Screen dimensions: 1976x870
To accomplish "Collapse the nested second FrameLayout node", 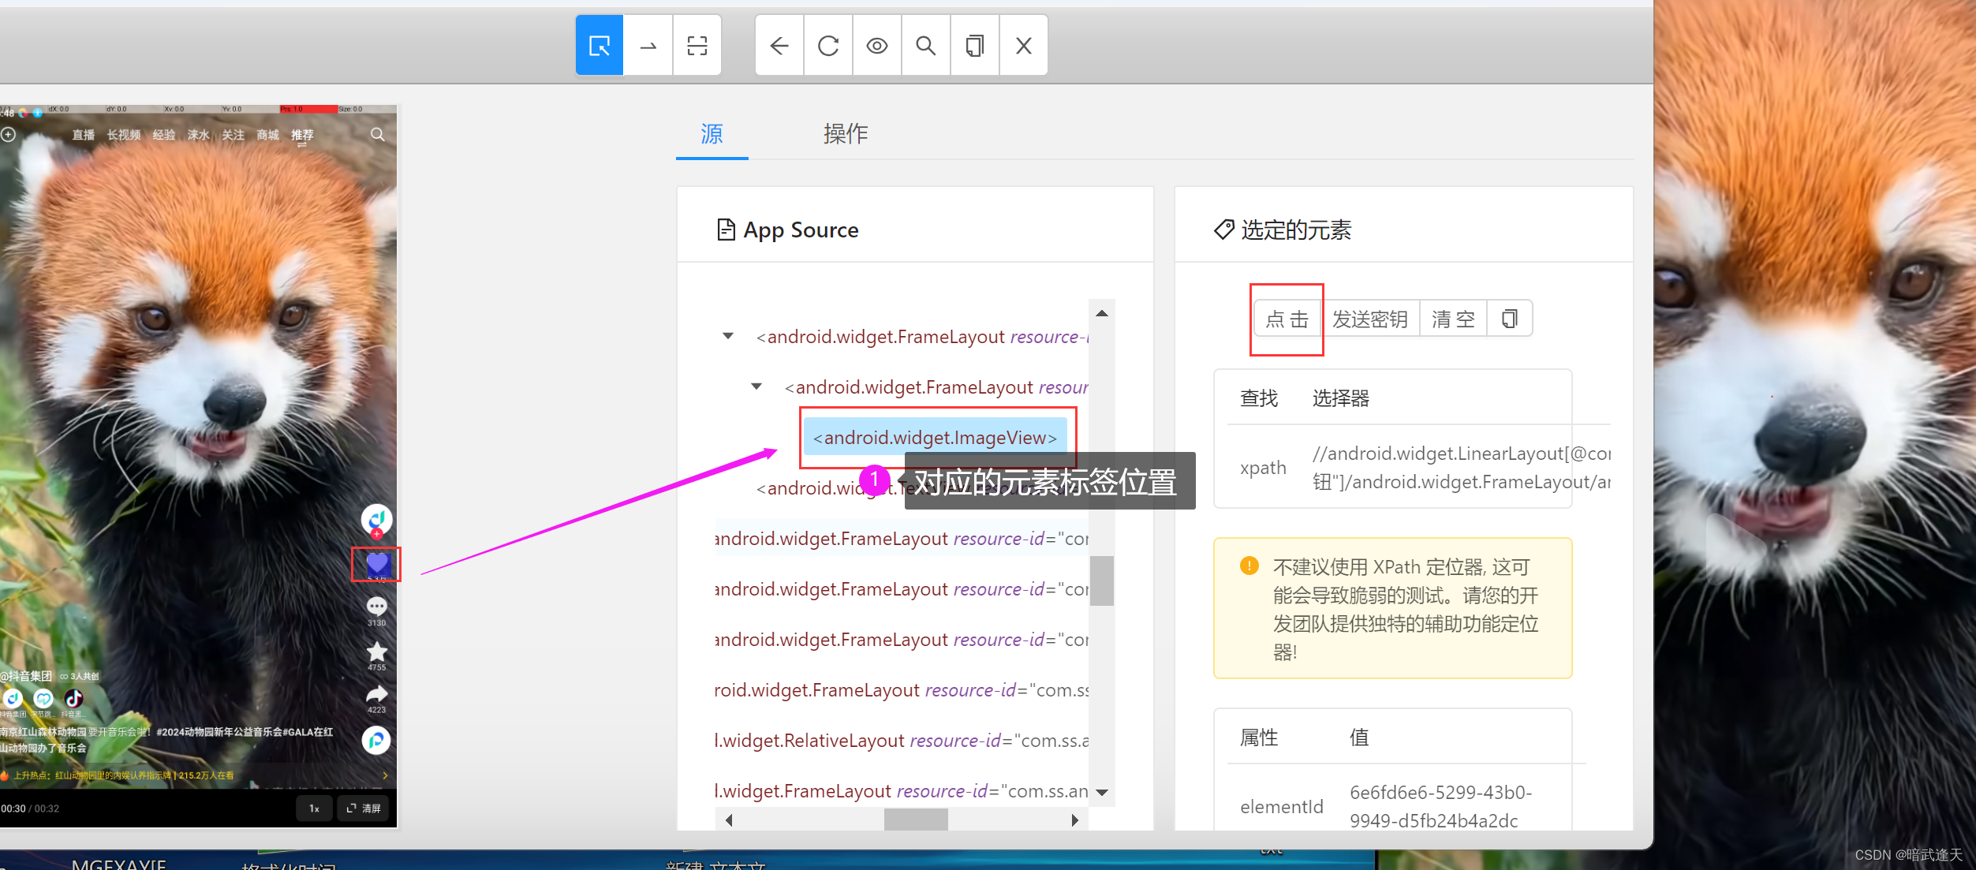I will pyautogui.click(x=756, y=386).
